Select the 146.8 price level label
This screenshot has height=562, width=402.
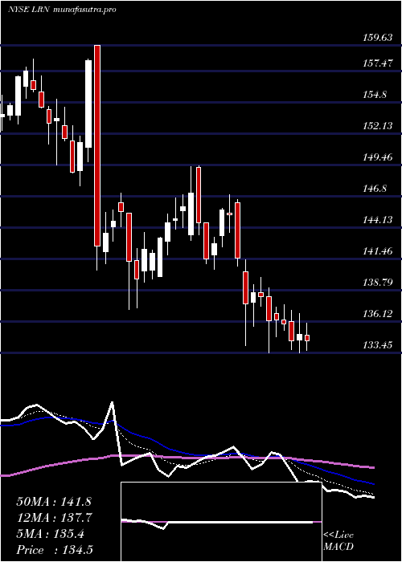pyautogui.click(x=374, y=189)
